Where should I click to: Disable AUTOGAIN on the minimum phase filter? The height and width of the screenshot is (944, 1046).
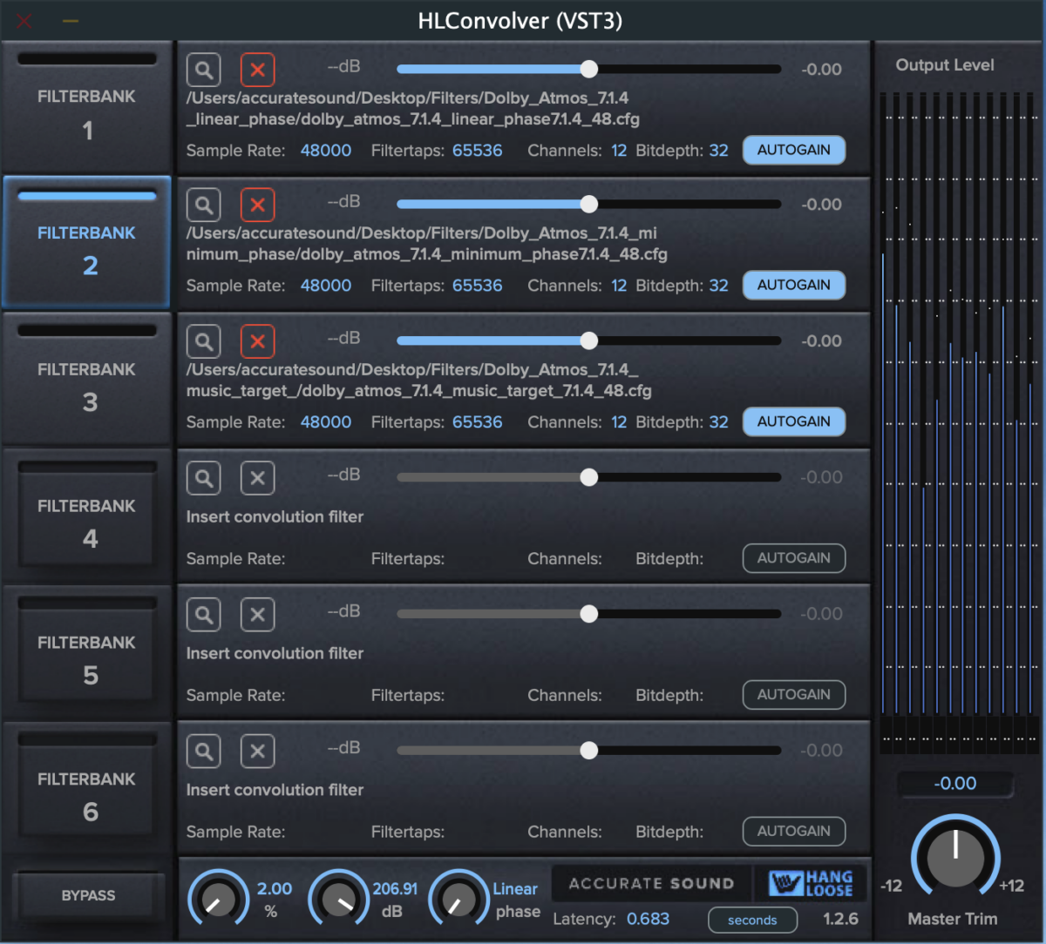[x=793, y=285]
